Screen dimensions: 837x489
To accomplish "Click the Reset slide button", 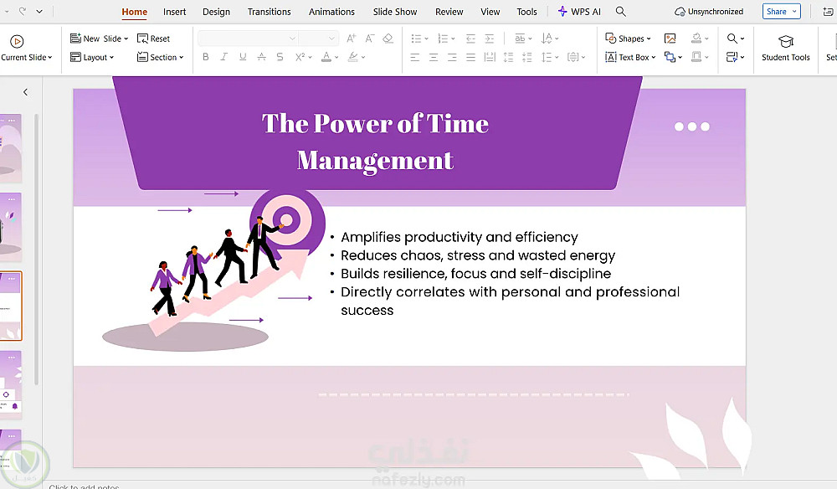I will (x=153, y=39).
